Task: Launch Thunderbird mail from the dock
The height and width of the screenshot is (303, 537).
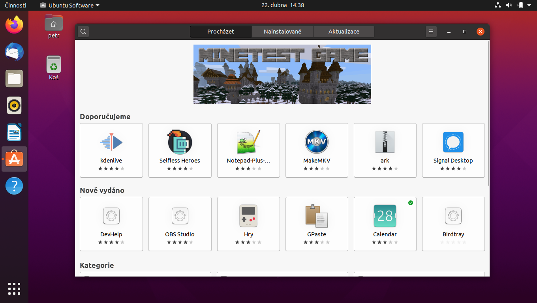Action: pyautogui.click(x=14, y=52)
